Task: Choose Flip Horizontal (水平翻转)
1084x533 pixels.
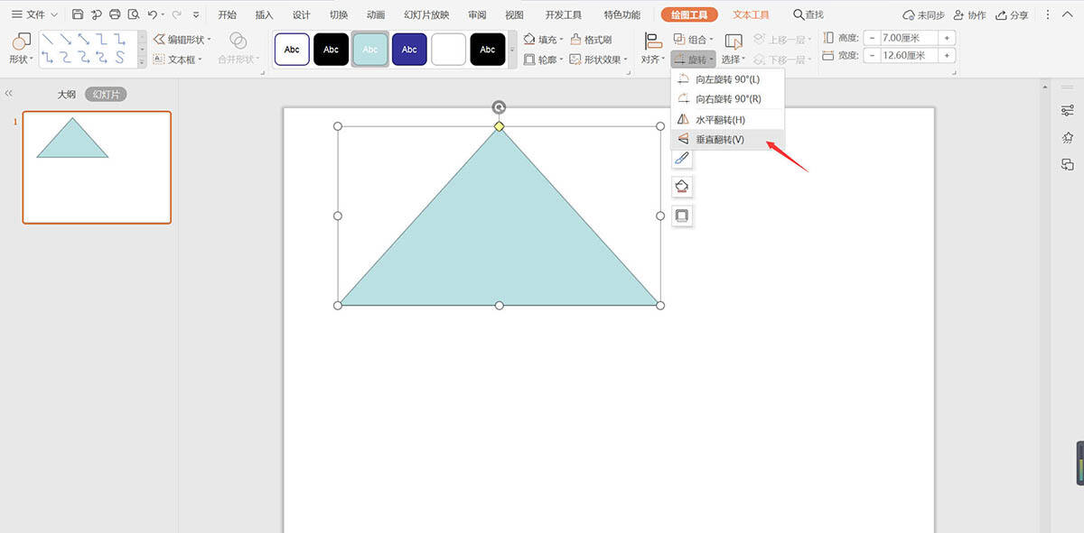Action: (727, 120)
